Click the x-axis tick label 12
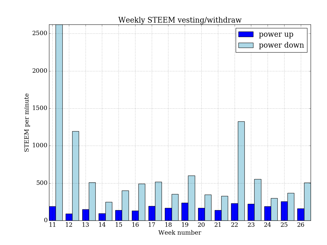The image size is (327, 245). click(x=69, y=225)
